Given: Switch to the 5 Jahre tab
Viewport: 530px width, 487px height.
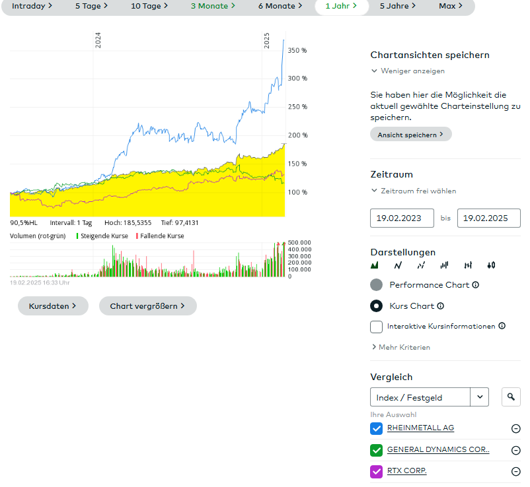Looking at the screenshot, I should [397, 6].
